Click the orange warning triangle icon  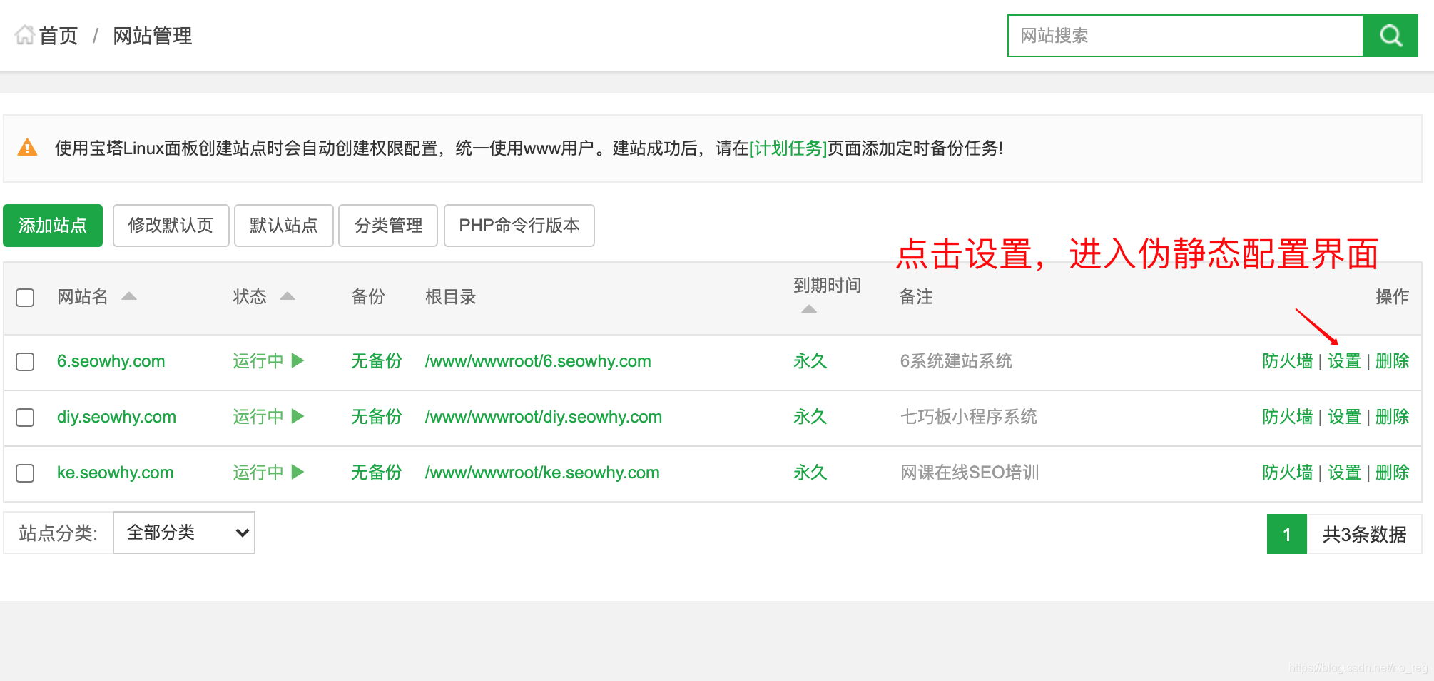[x=27, y=148]
